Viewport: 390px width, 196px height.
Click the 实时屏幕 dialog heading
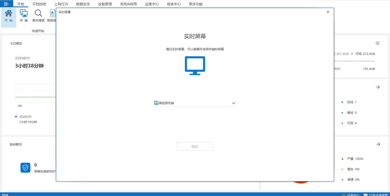195,36
